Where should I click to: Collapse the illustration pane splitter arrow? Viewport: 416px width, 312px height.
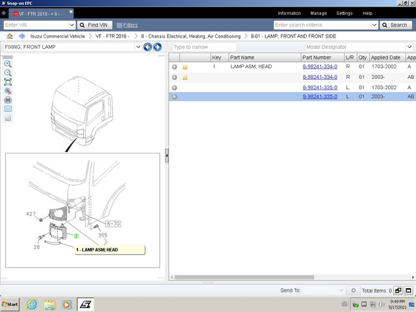tap(166, 155)
